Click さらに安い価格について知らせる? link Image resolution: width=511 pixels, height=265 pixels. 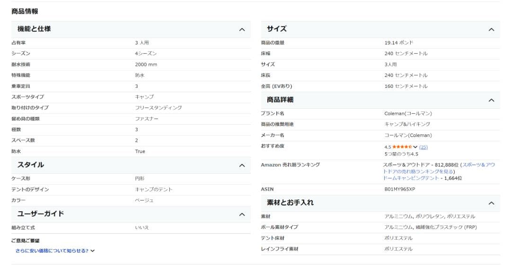coord(52,250)
